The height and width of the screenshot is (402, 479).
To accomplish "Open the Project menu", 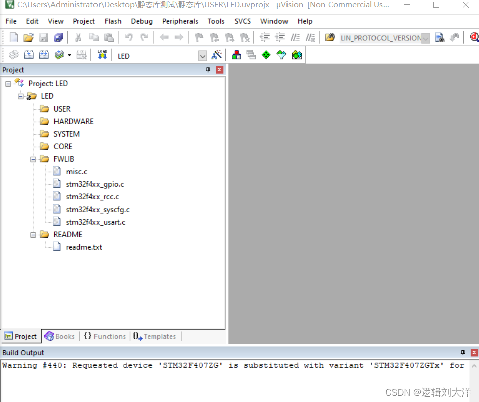I will tap(84, 21).
